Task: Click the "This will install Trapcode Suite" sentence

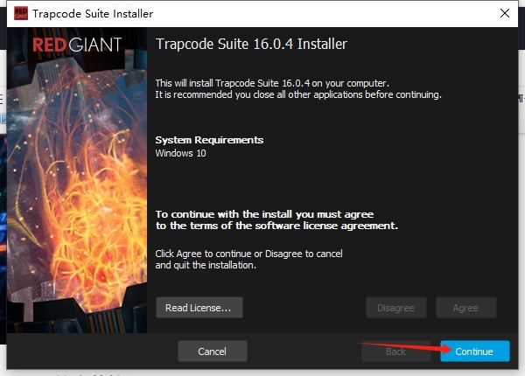Action: [271, 82]
